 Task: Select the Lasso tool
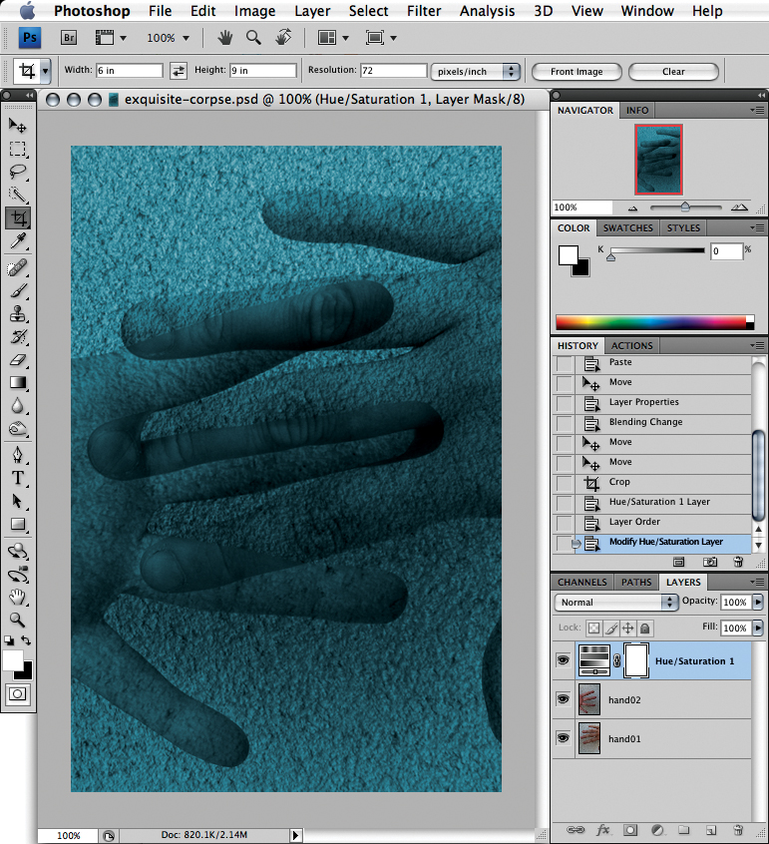click(18, 172)
